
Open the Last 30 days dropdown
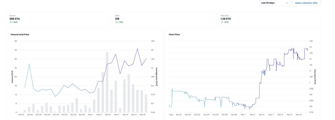[x=274, y=3]
